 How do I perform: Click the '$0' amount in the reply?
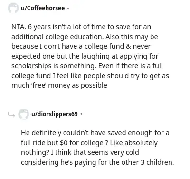click(x=64, y=143)
